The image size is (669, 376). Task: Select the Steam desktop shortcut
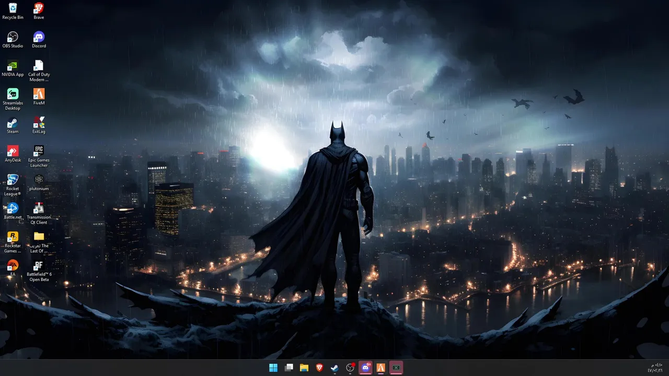(13, 125)
